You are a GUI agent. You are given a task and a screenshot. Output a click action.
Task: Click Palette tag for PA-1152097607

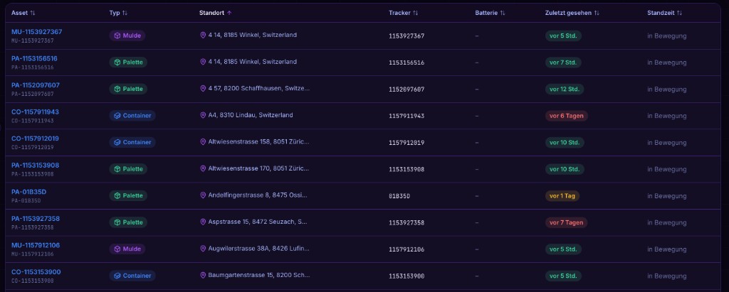click(128, 89)
